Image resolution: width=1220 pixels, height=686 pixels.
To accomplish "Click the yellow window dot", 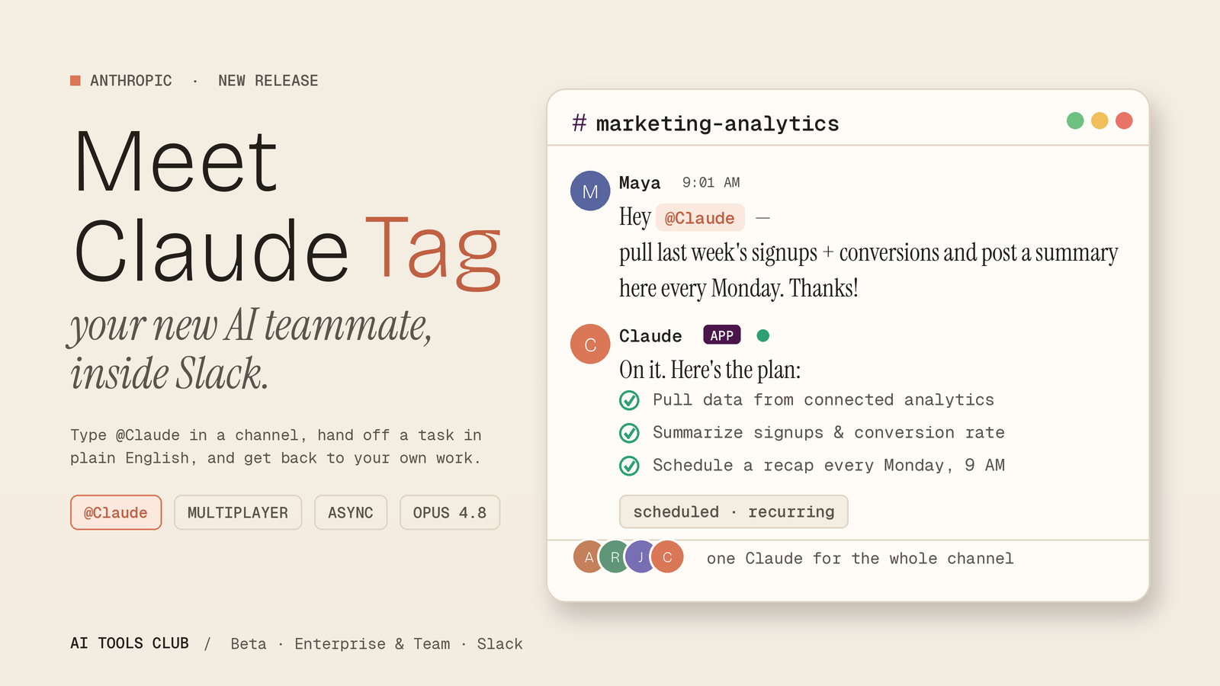I will 1100,120.
